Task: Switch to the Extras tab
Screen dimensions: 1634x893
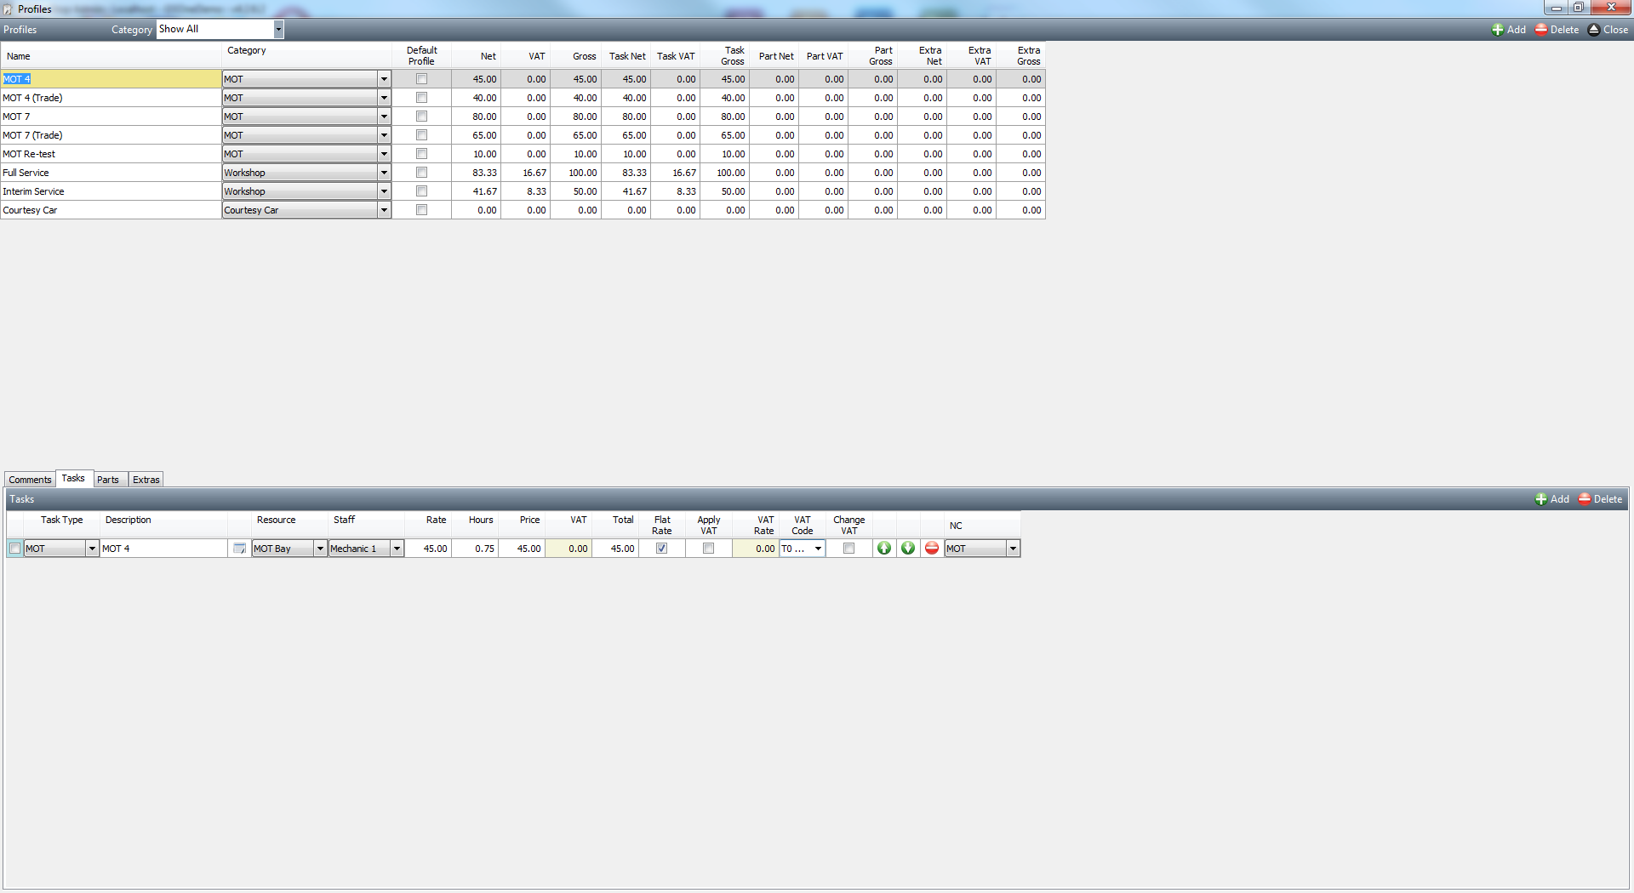Action: pos(146,480)
